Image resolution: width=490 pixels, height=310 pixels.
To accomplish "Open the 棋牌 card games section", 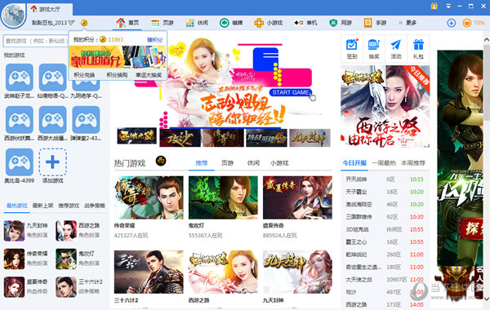I will (x=231, y=23).
